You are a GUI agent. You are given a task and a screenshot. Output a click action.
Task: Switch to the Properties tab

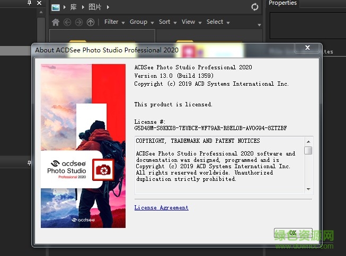click(x=282, y=3)
